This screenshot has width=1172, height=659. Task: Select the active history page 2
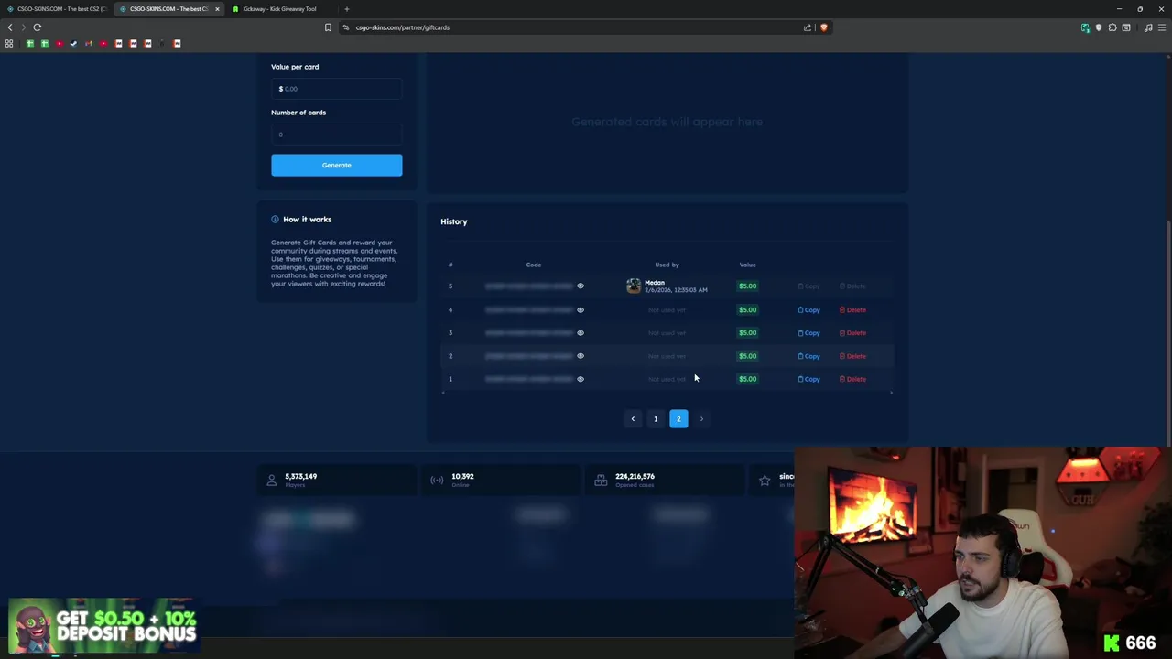[678, 419]
